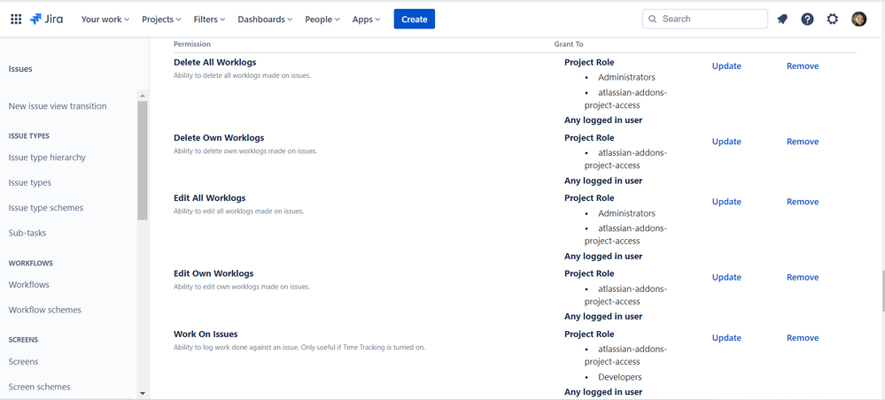Click the sidebar scrollbar thumb
The height and width of the screenshot is (400, 885).
click(143, 160)
